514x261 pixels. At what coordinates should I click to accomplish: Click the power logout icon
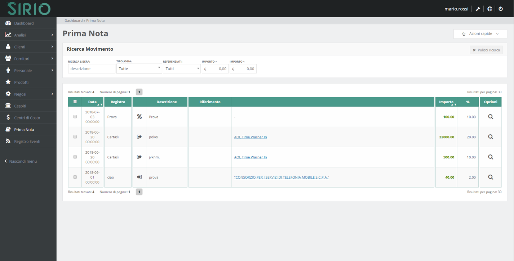pos(501,9)
